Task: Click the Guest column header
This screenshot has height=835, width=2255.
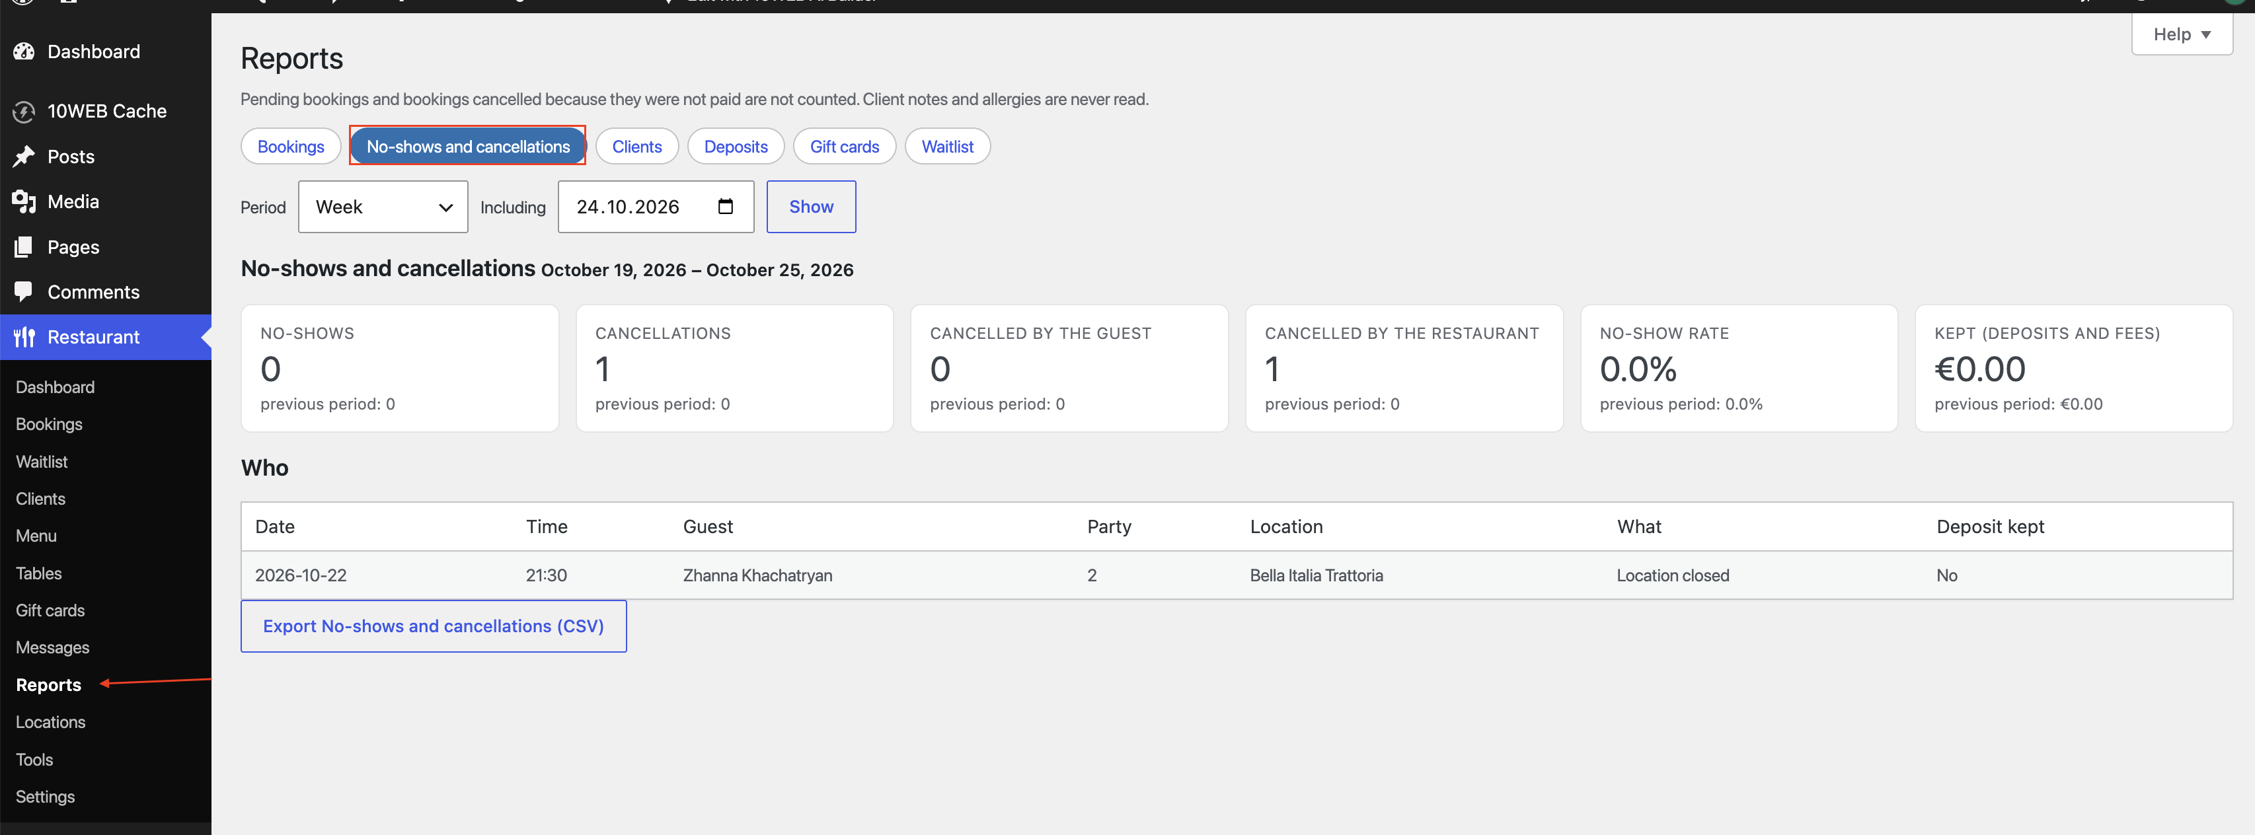Action: click(707, 526)
